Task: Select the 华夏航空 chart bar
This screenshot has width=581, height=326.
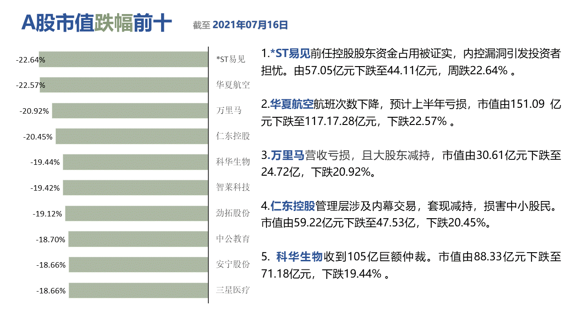Action: tap(124, 85)
